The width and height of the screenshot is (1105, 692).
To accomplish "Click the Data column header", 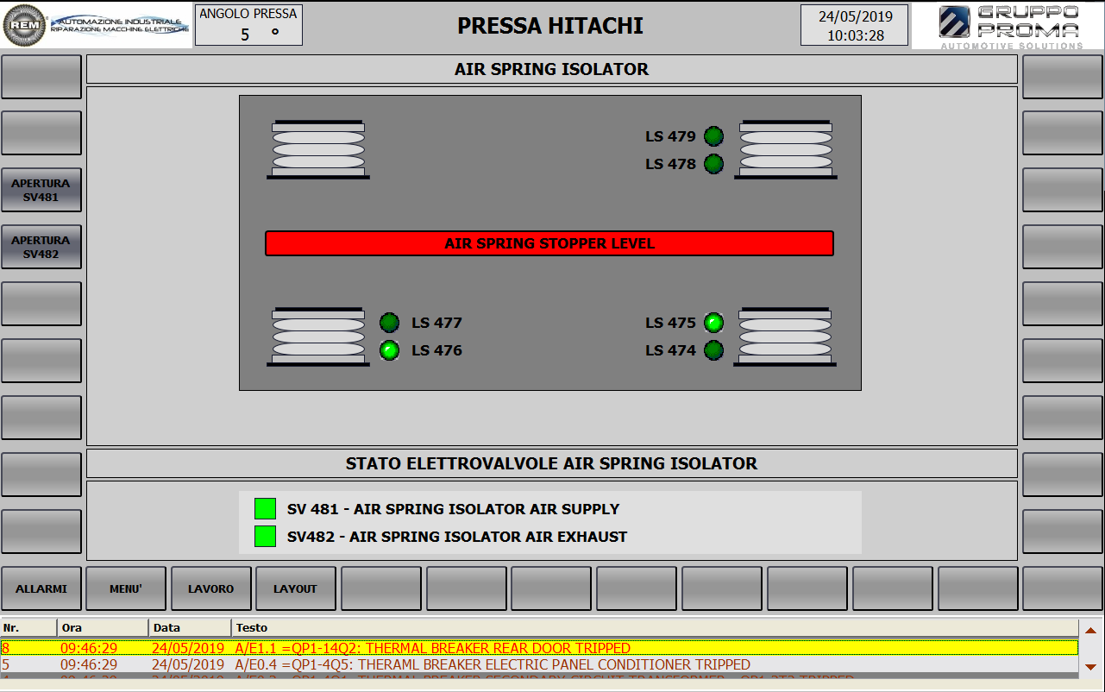I will point(191,627).
